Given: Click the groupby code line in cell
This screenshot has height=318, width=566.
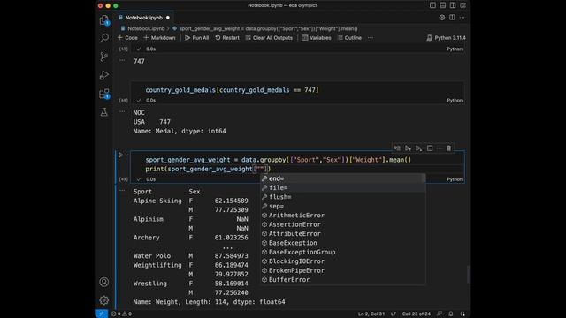Looking at the screenshot, I should tap(278, 160).
